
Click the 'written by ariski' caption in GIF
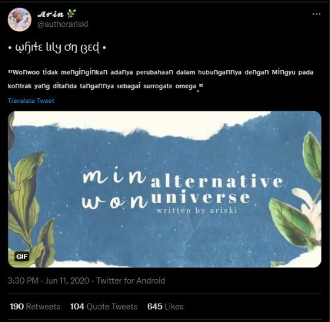[197, 210]
